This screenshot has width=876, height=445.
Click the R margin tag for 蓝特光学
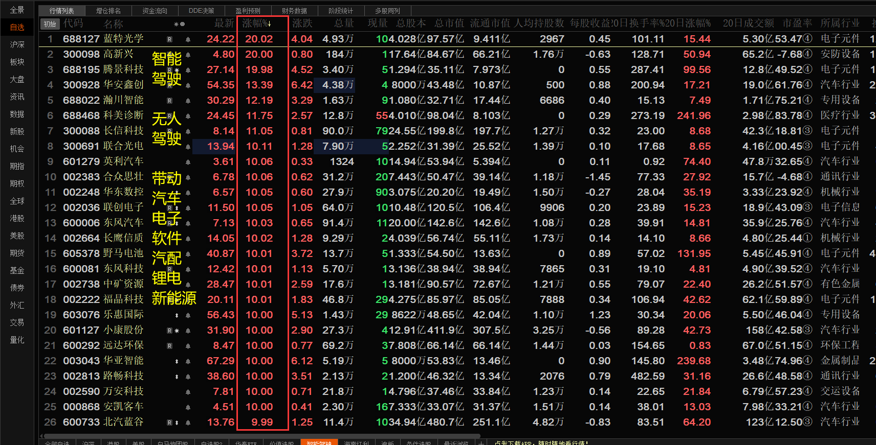tap(169, 39)
